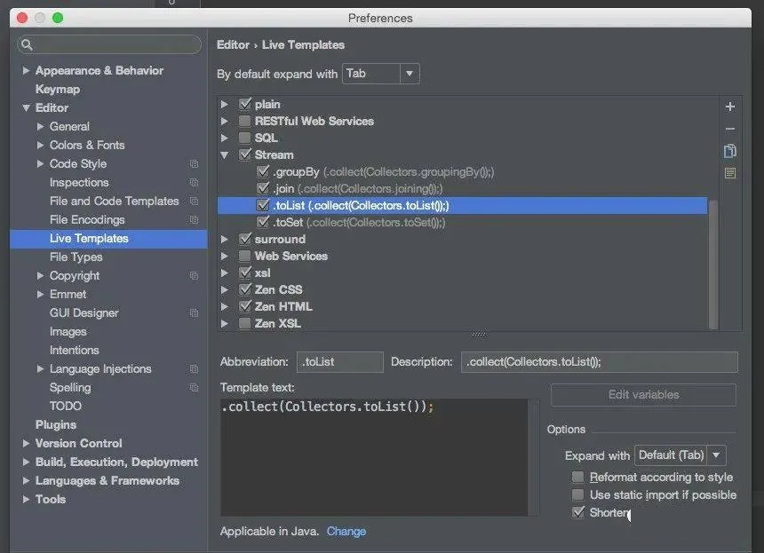Expand the Languages & Frameworks section

[26, 480]
